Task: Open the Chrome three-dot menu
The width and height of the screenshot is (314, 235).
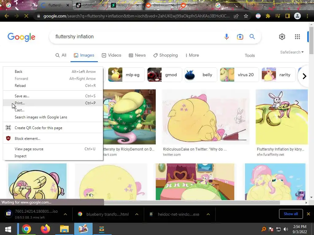Action: [307, 16]
